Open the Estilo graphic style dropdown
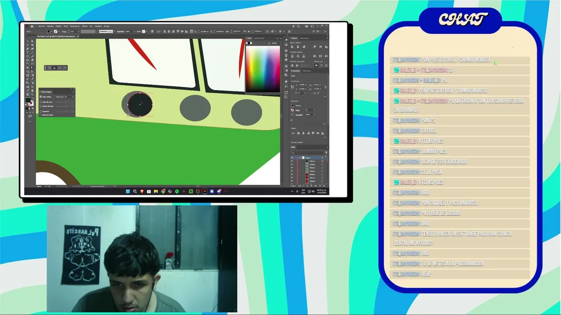The height and width of the screenshot is (315, 561). click(146, 31)
